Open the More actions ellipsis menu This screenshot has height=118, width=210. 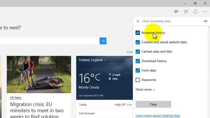pyautogui.click(x=205, y=12)
